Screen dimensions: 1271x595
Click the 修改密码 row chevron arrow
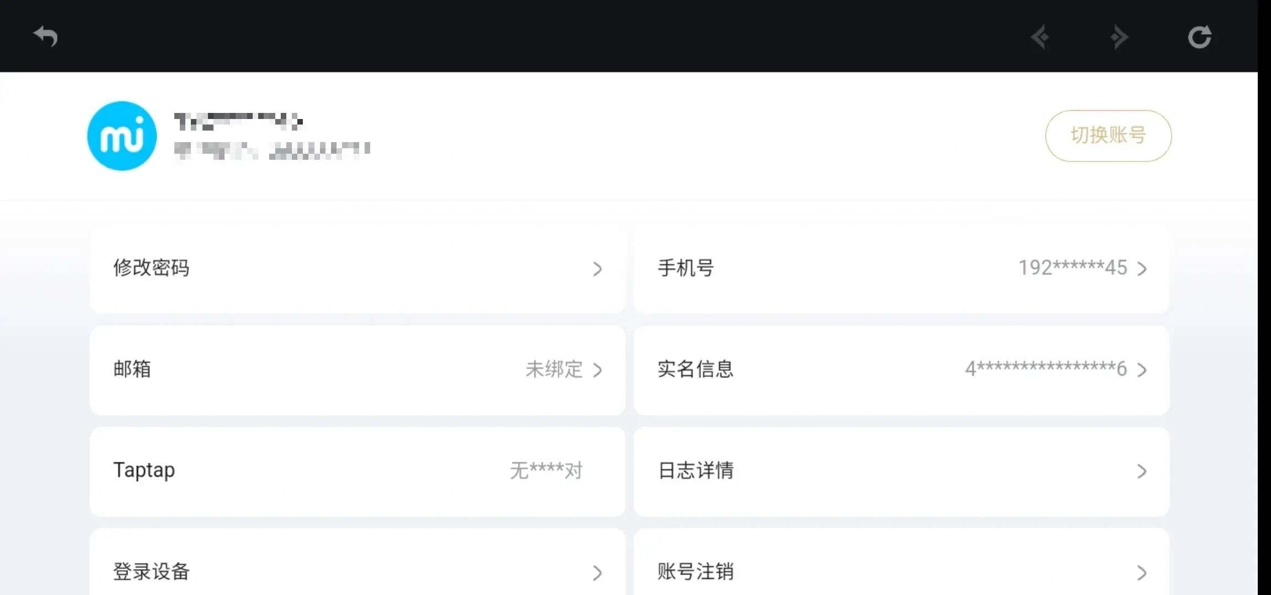coord(597,269)
